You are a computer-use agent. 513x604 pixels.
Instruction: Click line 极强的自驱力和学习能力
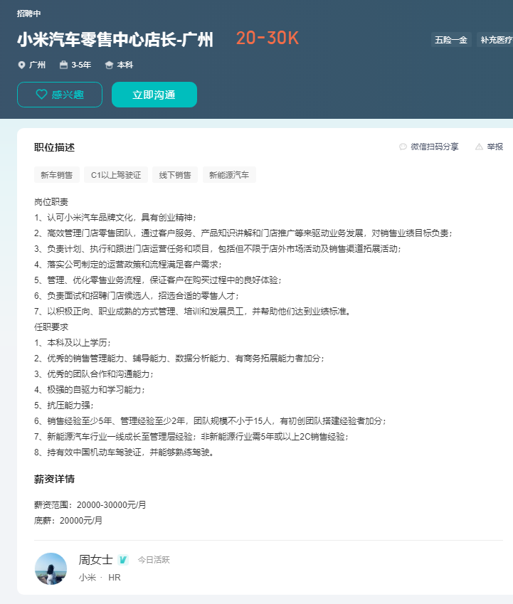90,389
